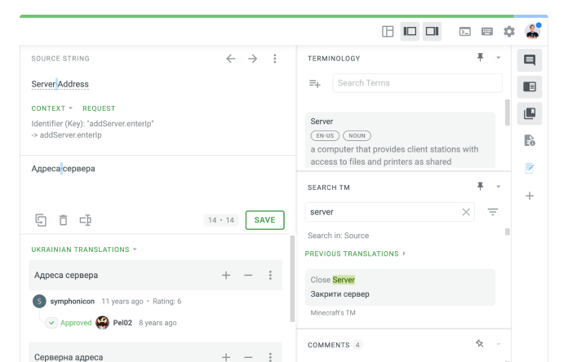568x362 pixels.
Task: Pin the Terminology panel
Action: pyautogui.click(x=480, y=58)
